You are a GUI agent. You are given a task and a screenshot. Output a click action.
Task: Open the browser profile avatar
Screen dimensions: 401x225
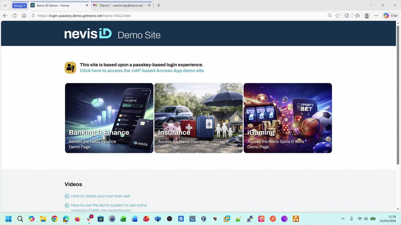367,16
